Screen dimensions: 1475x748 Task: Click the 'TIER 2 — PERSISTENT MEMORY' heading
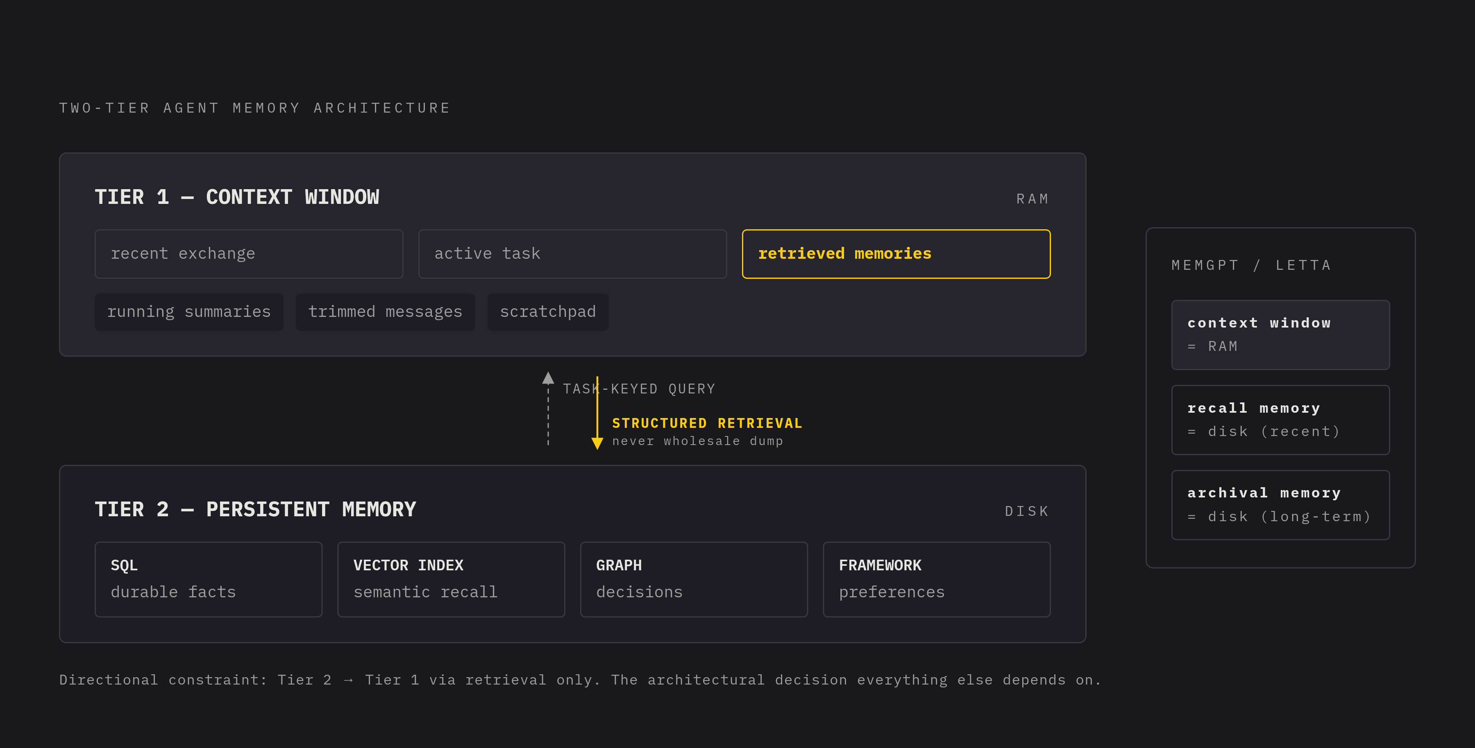[x=255, y=509]
